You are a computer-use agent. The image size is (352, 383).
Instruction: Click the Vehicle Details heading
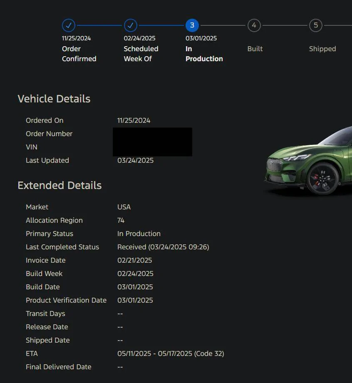click(x=54, y=99)
